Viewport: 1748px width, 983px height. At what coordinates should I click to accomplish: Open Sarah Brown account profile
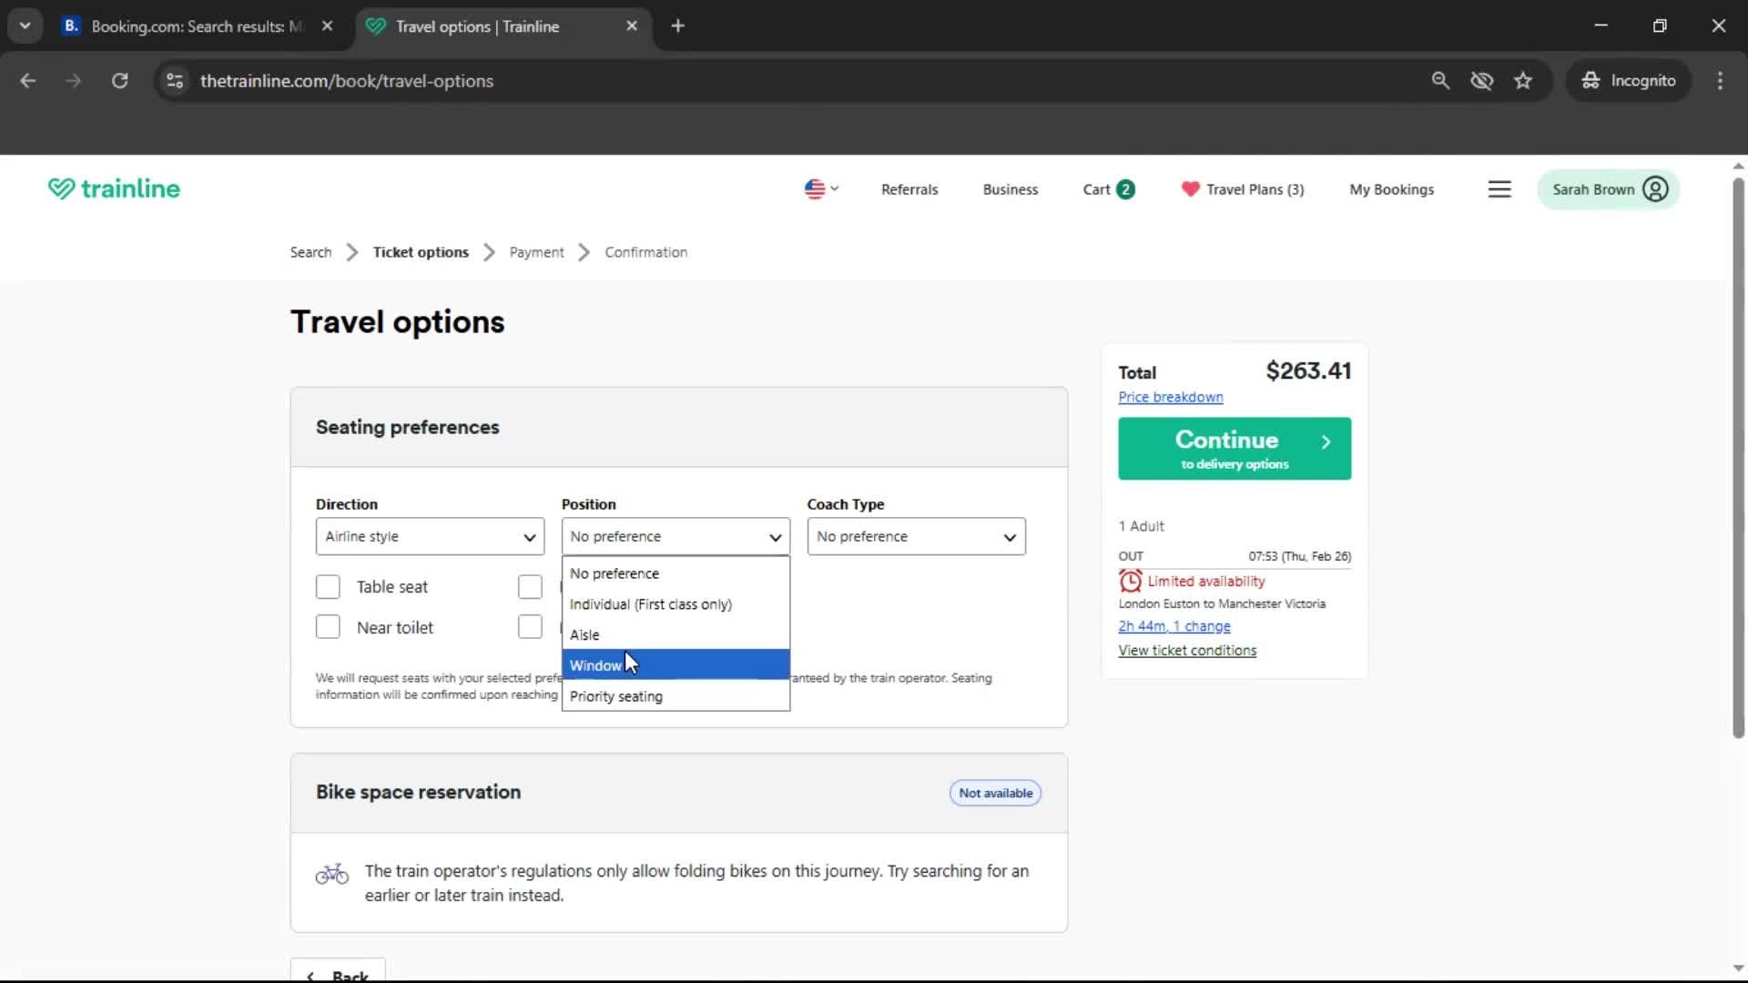(x=1607, y=188)
